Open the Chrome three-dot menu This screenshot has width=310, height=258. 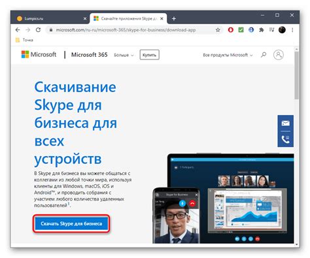pos(292,30)
